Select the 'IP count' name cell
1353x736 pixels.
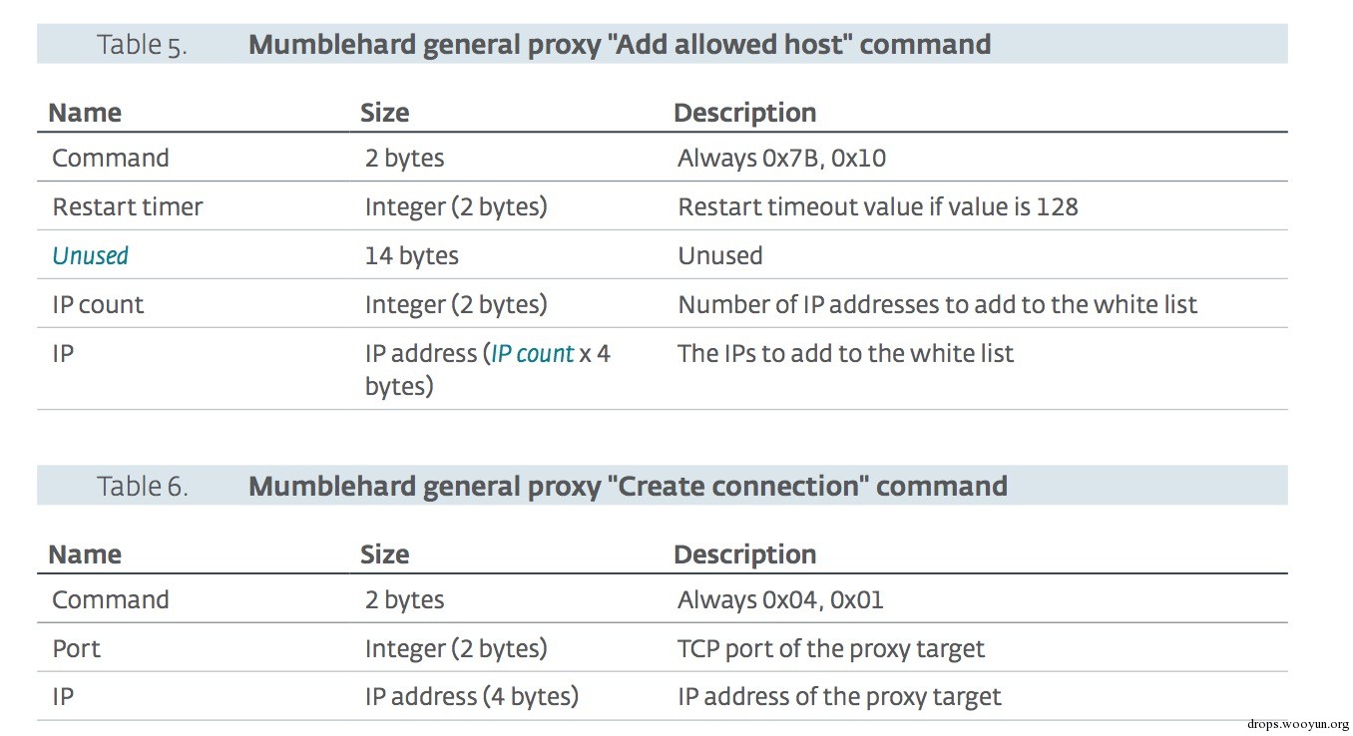98,305
